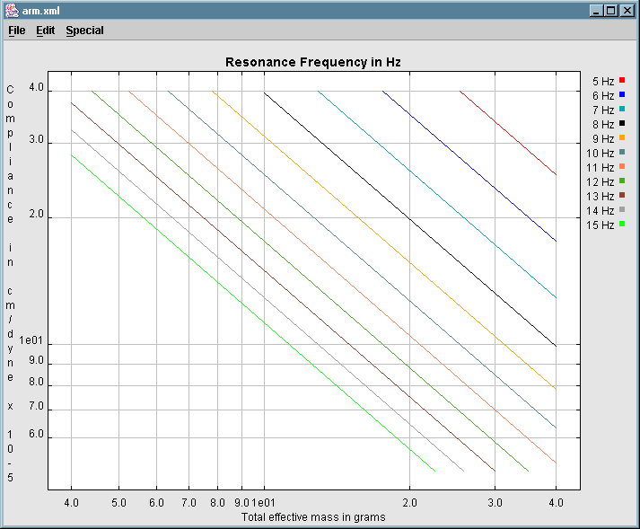Screen dimensions: 640x529
Task: Click the y-axis tick label '4.0'
Action: [36, 87]
